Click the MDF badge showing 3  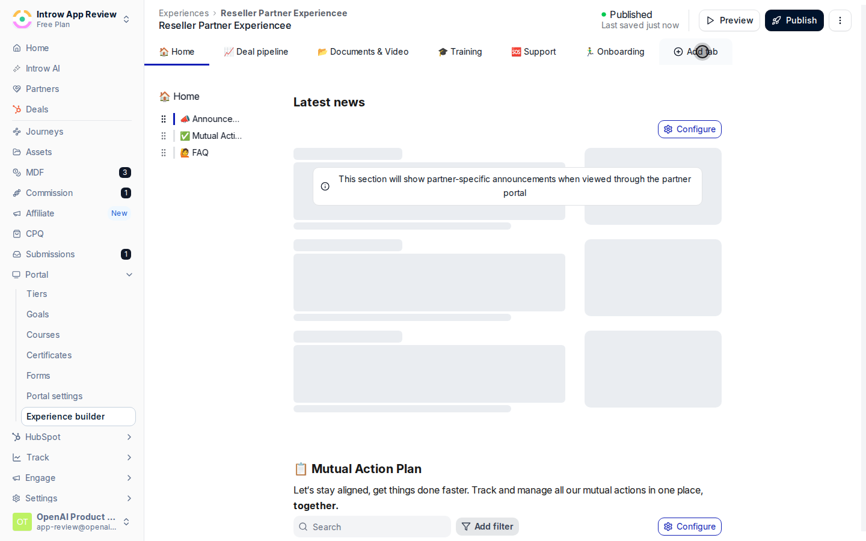click(x=125, y=173)
